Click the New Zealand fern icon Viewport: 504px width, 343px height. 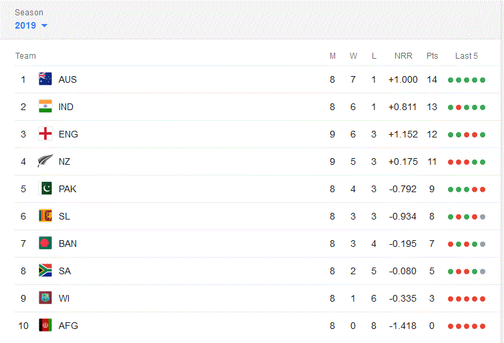(45, 161)
